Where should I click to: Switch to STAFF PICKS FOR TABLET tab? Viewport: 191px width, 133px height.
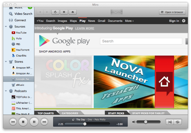[x=148, y=113]
